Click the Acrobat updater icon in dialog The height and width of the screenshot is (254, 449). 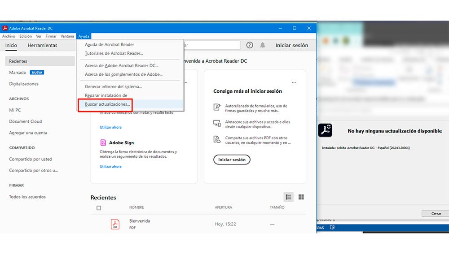(x=325, y=130)
